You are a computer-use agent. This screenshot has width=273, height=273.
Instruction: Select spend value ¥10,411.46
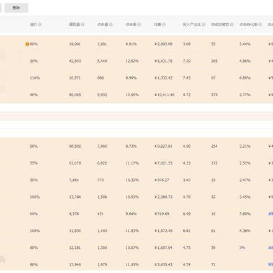(164, 95)
